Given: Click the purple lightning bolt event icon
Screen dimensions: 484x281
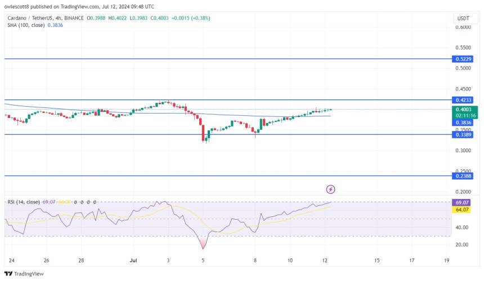Looking at the screenshot, I should 331,190.
